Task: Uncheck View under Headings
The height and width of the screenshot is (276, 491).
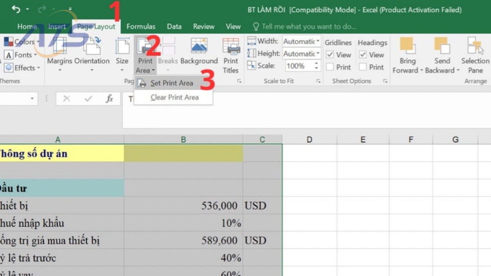Action: 363,54
